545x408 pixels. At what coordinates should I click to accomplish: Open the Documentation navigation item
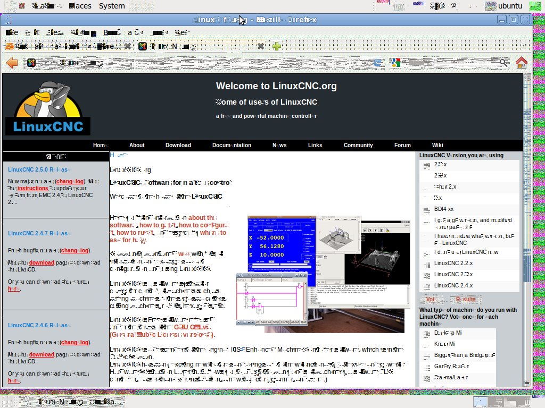pos(232,146)
